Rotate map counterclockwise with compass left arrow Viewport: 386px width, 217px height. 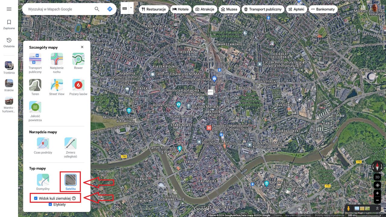pos(373,167)
